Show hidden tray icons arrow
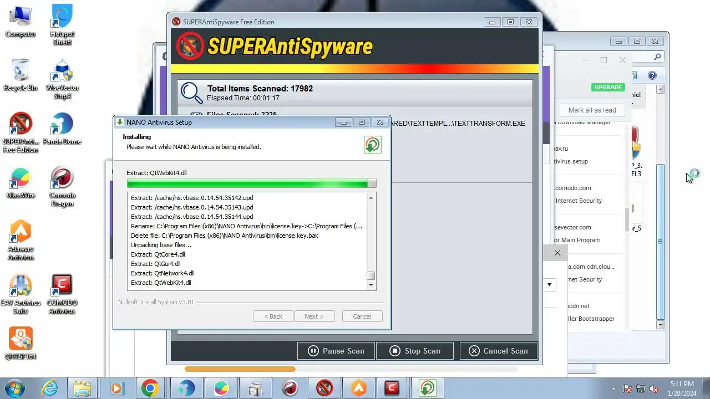The width and height of the screenshot is (710, 399). tap(613, 388)
